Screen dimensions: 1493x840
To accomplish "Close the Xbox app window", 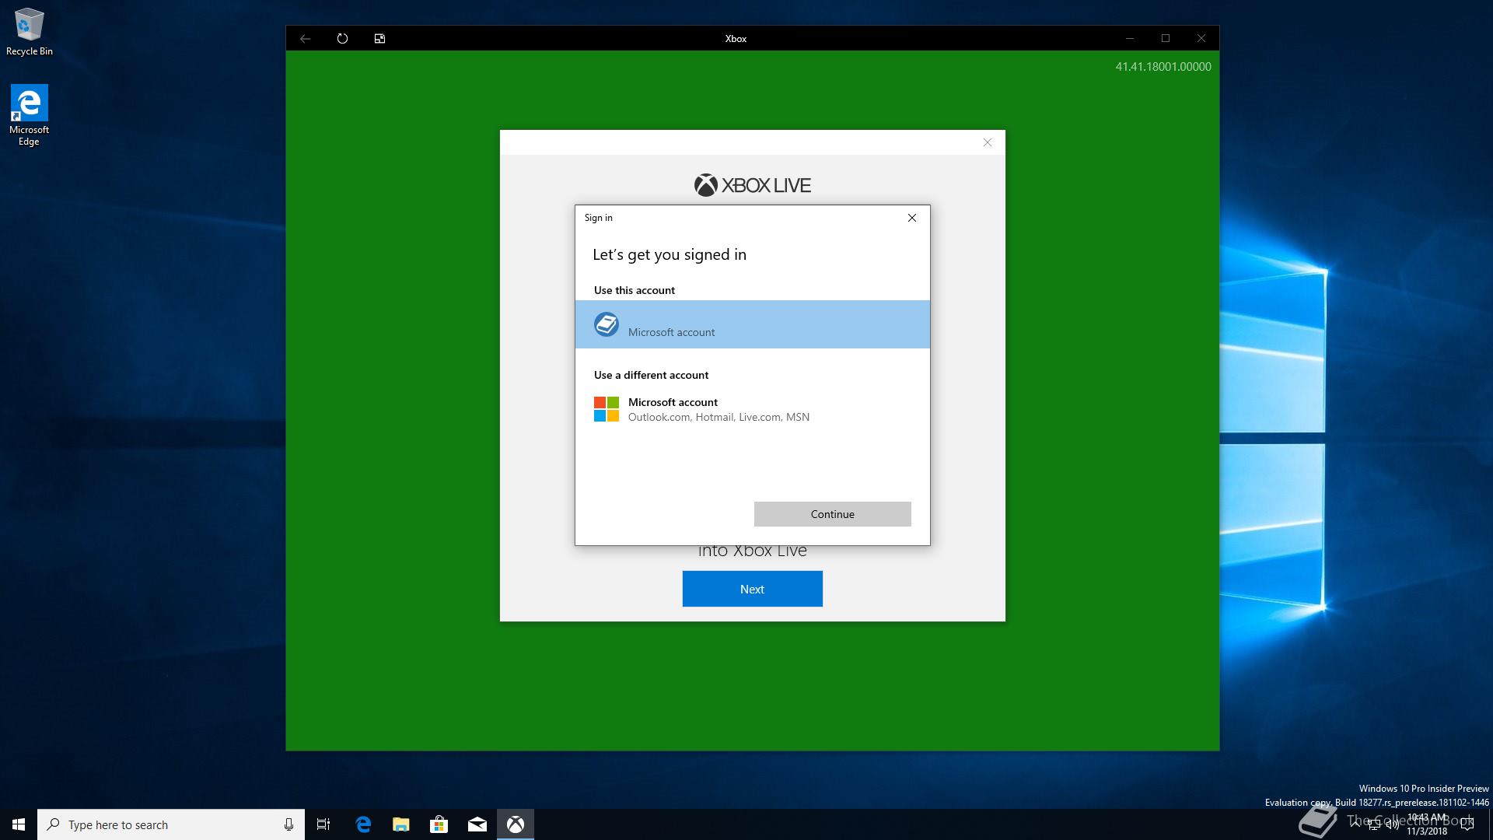I will [x=1201, y=38].
